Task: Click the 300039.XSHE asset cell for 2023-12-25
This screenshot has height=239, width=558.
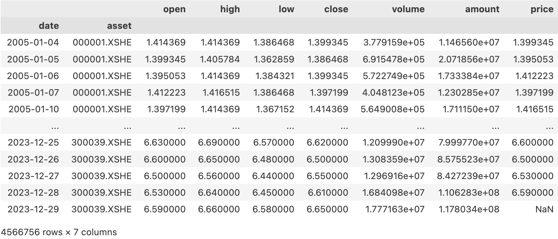Action: pyautogui.click(x=101, y=142)
